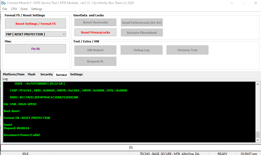Click the Reset UserLocks button
The image size is (261, 155).
pyautogui.click(x=95, y=22)
